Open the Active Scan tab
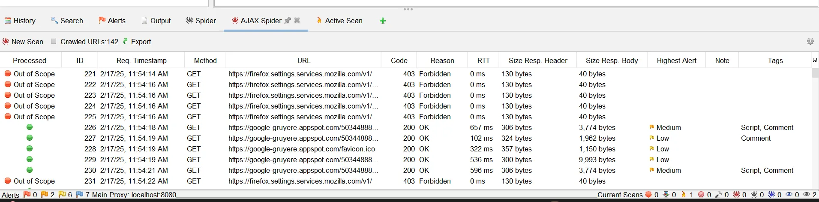 coord(339,21)
